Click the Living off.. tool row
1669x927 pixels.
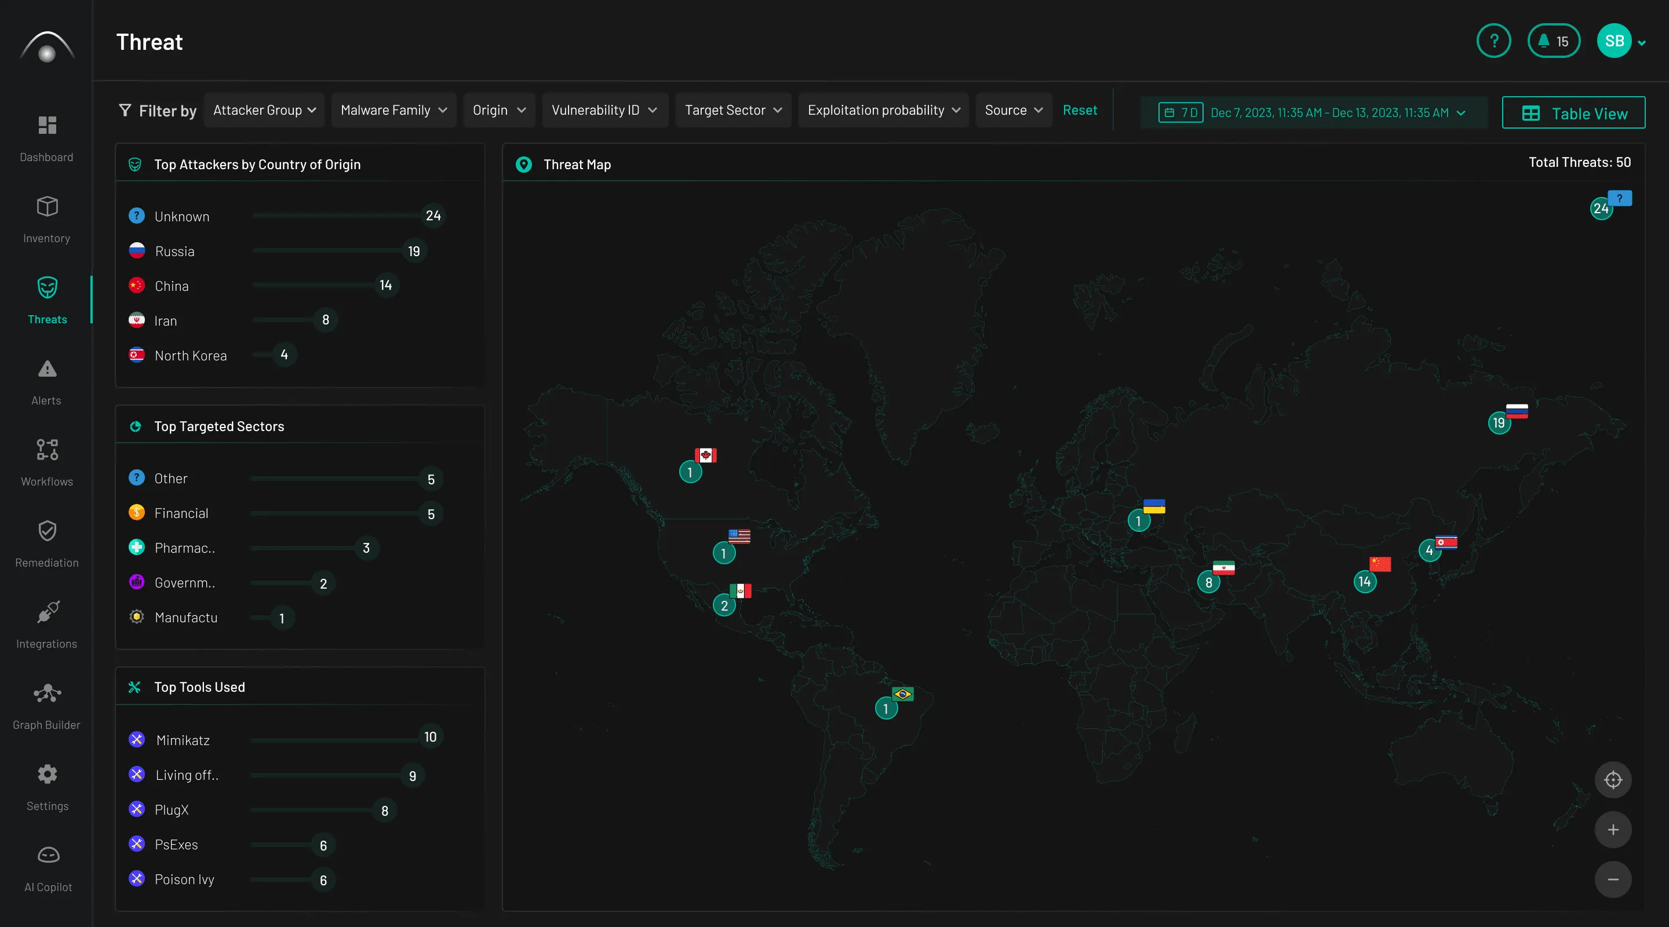(x=276, y=775)
